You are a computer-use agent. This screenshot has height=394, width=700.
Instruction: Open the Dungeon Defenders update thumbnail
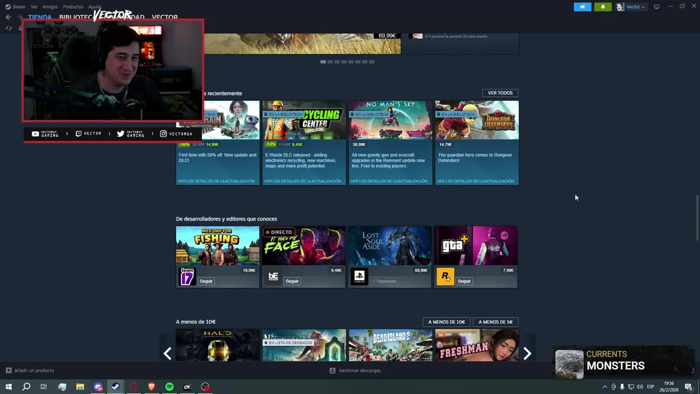pyautogui.click(x=477, y=120)
